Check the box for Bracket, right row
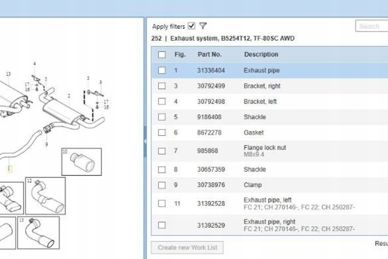Viewport: 388px width, 259px height. click(x=161, y=86)
